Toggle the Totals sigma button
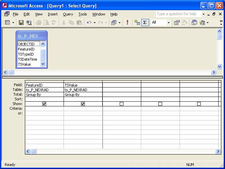 pos(145,23)
